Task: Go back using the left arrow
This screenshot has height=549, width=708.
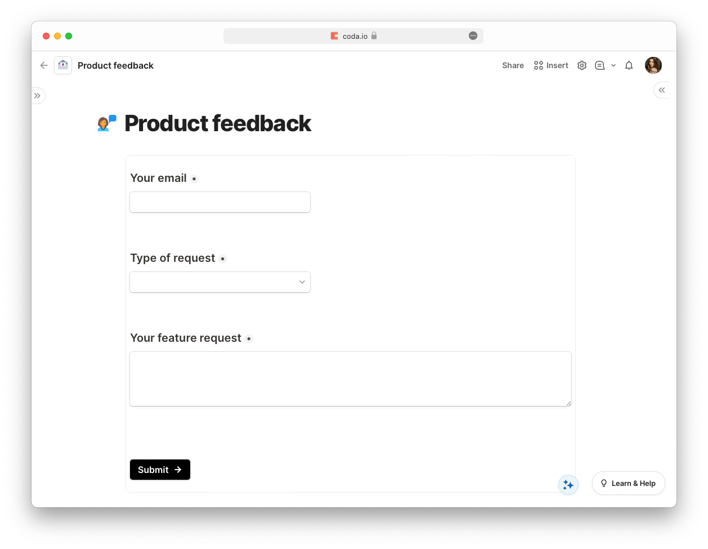Action: [44, 65]
